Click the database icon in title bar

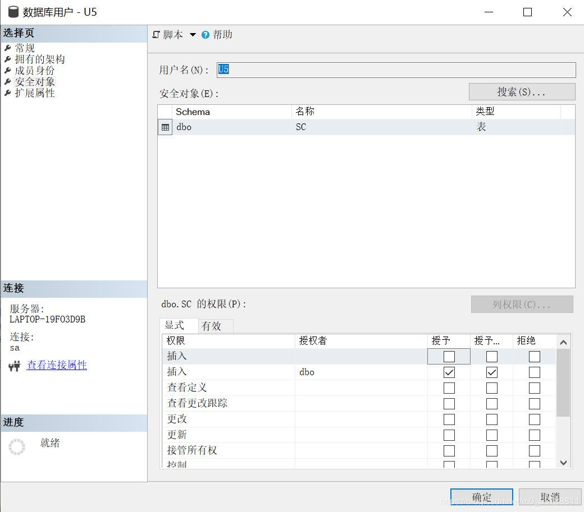click(13, 12)
